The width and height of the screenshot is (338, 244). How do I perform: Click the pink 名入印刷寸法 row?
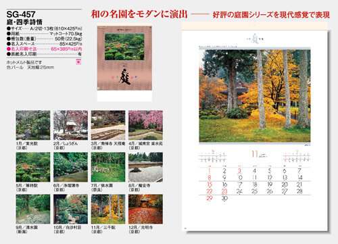point(44,49)
